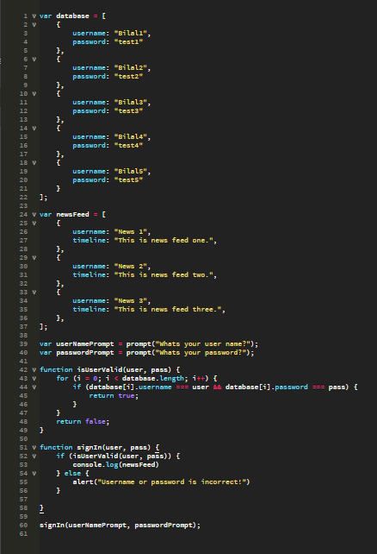This screenshot has width=377, height=554.
Task: Click the underlined closing brace on line 58
Action: tap(41, 508)
